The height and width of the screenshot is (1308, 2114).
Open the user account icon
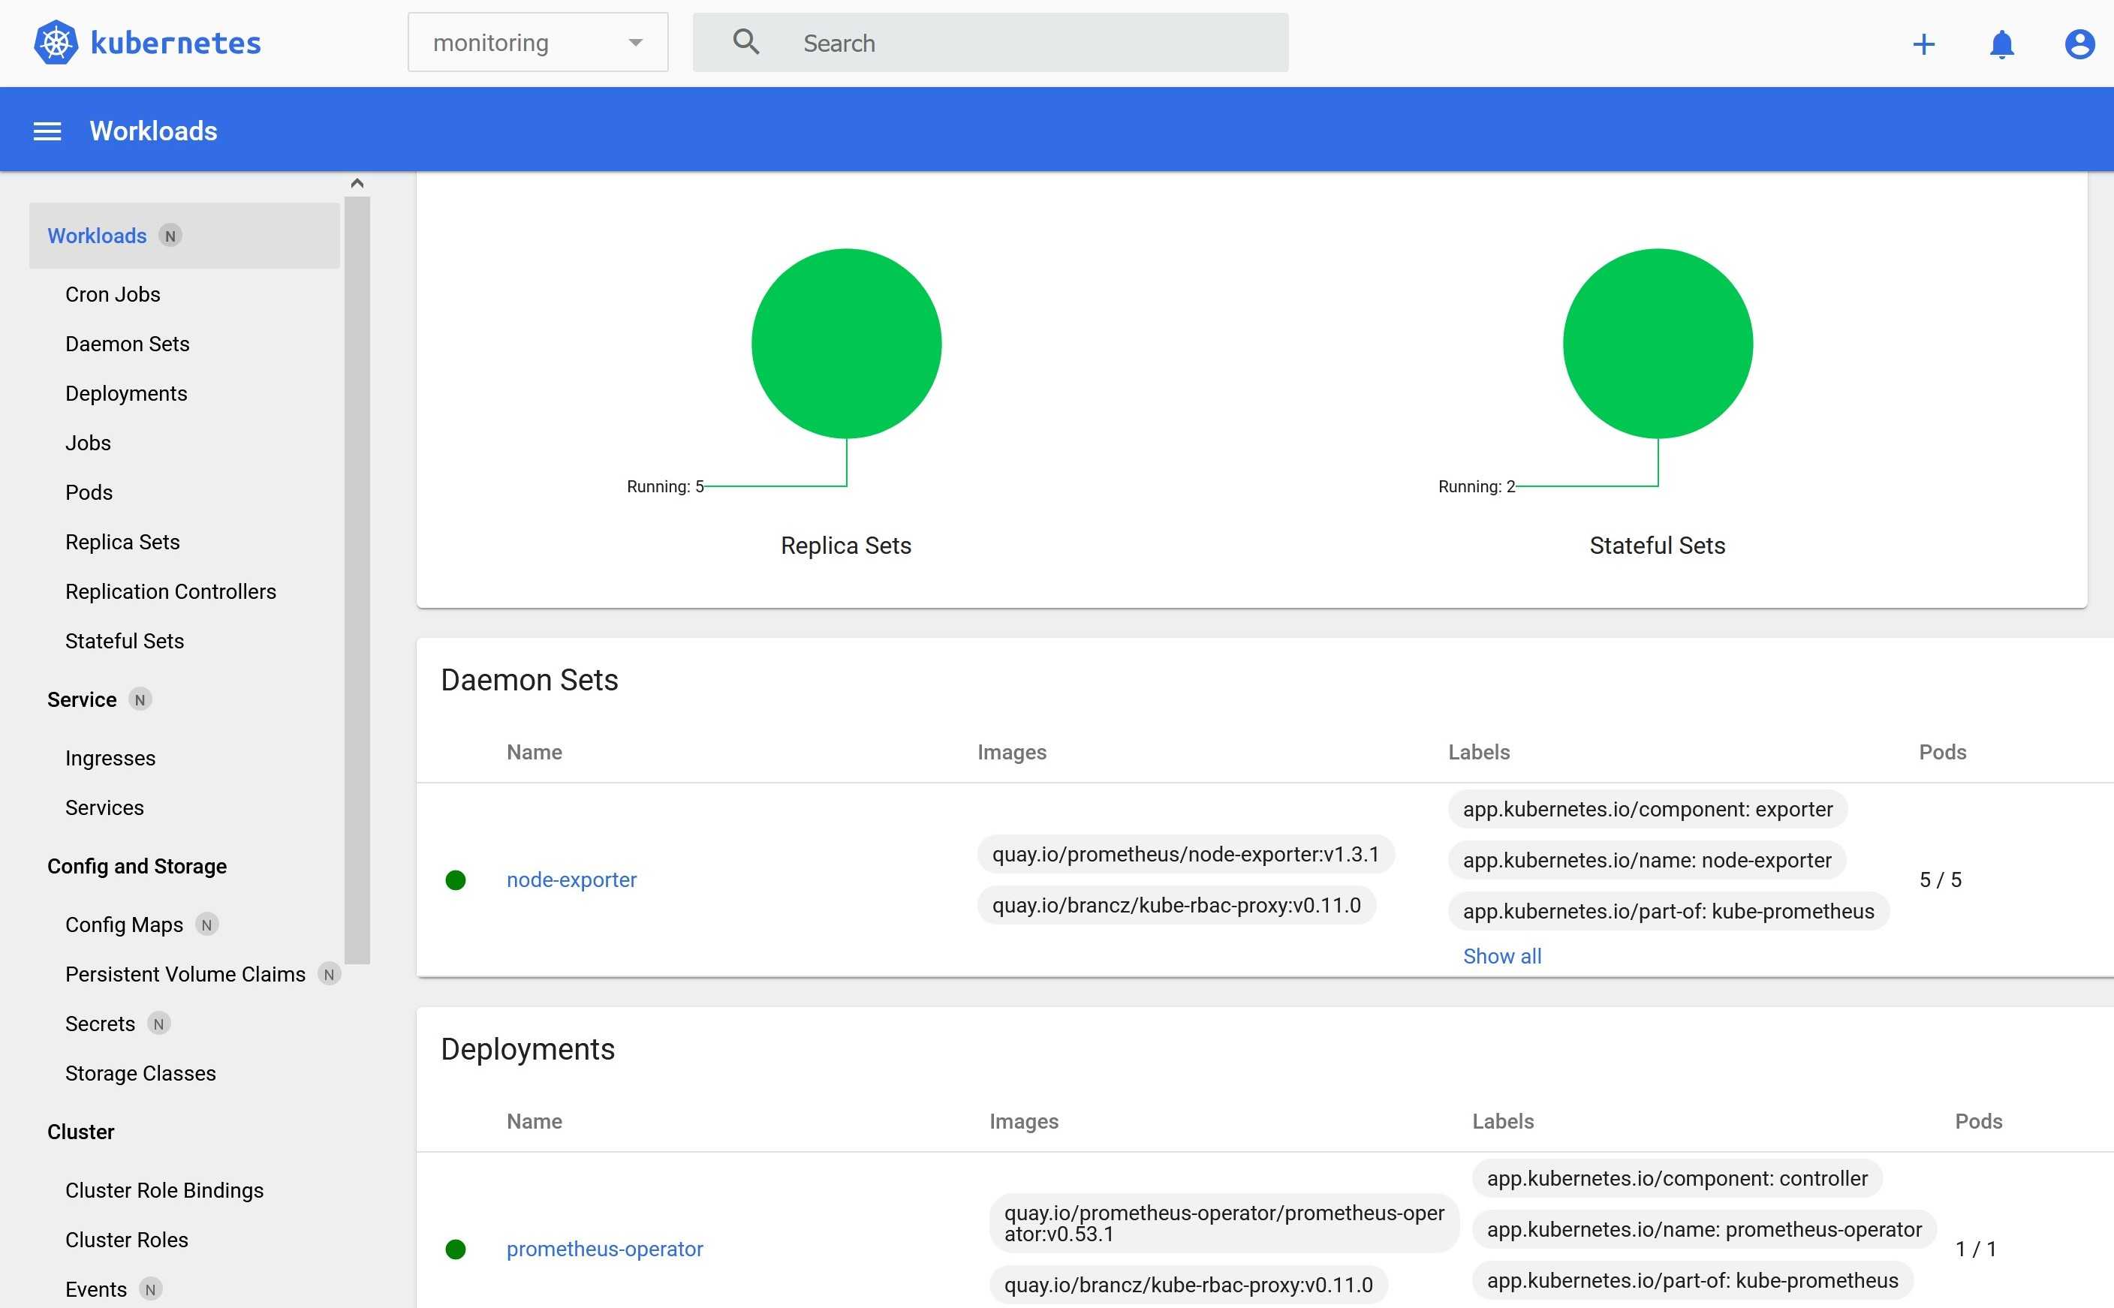(x=2079, y=44)
